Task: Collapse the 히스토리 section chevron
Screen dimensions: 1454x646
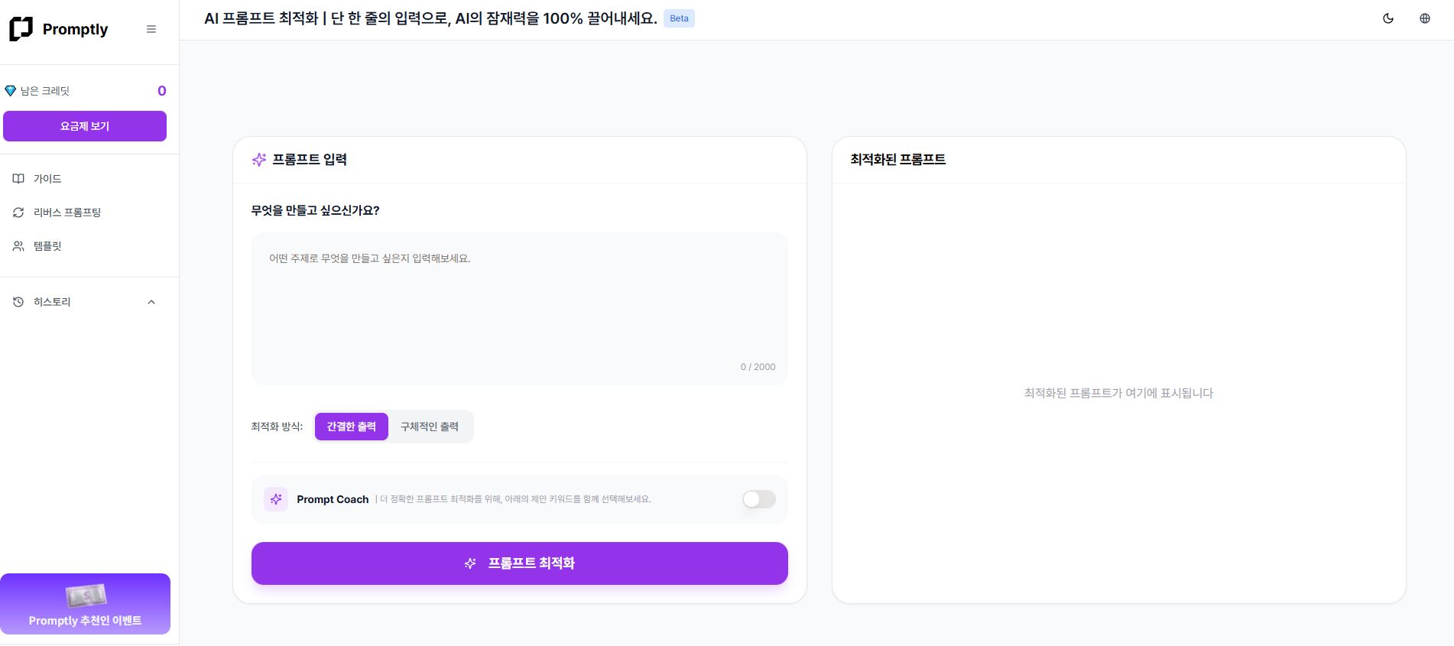Action: pos(151,302)
